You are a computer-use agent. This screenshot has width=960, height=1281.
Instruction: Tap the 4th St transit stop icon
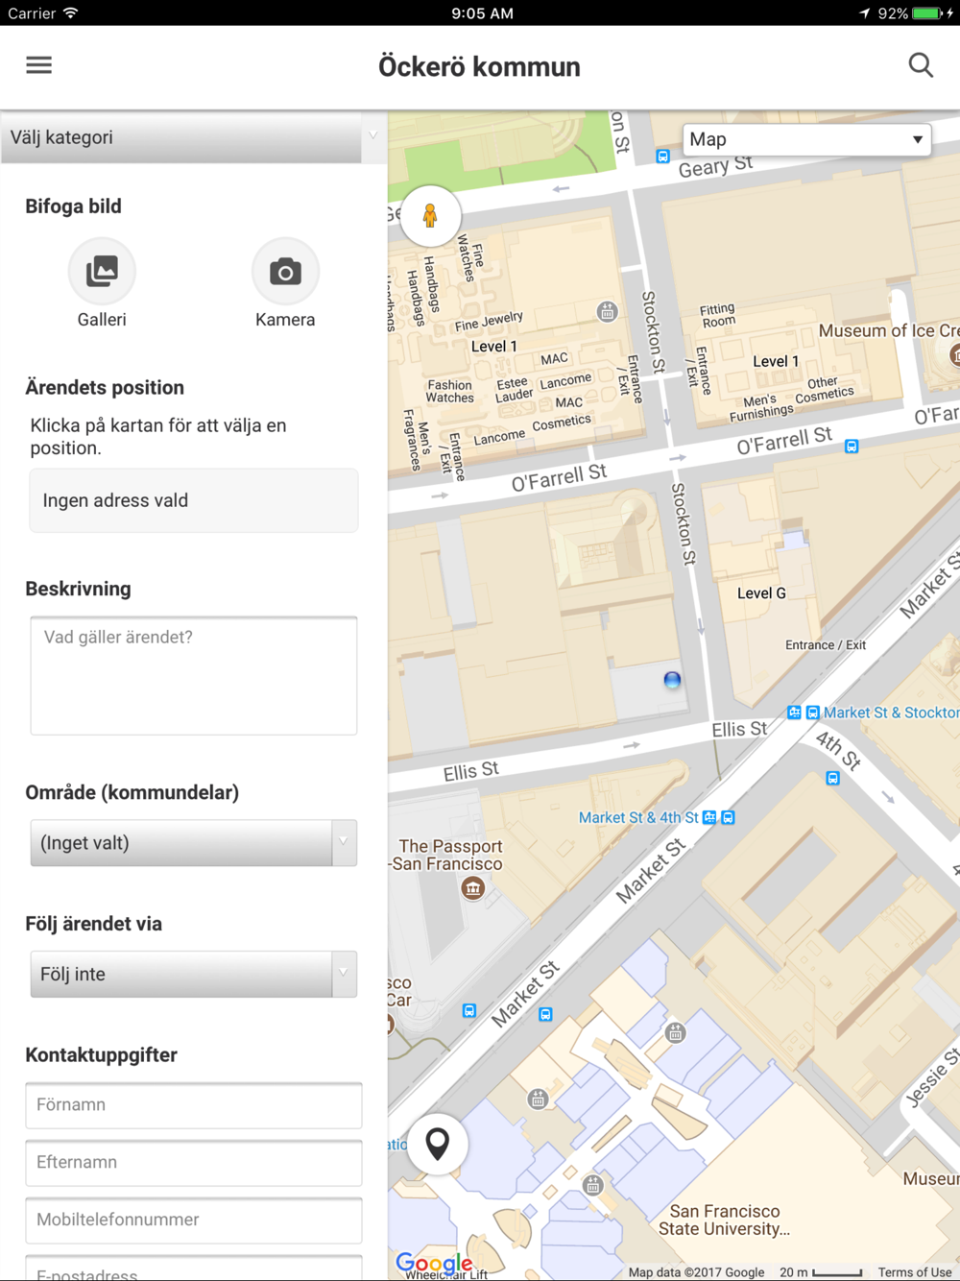tap(832, 778)
